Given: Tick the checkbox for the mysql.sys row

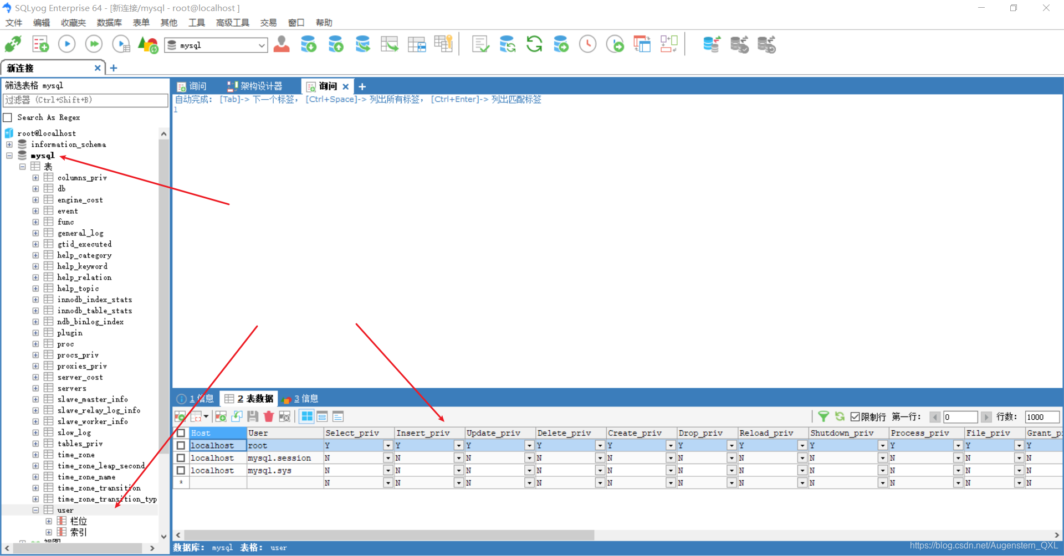Looking at the screenshot, I should [181, 470].
